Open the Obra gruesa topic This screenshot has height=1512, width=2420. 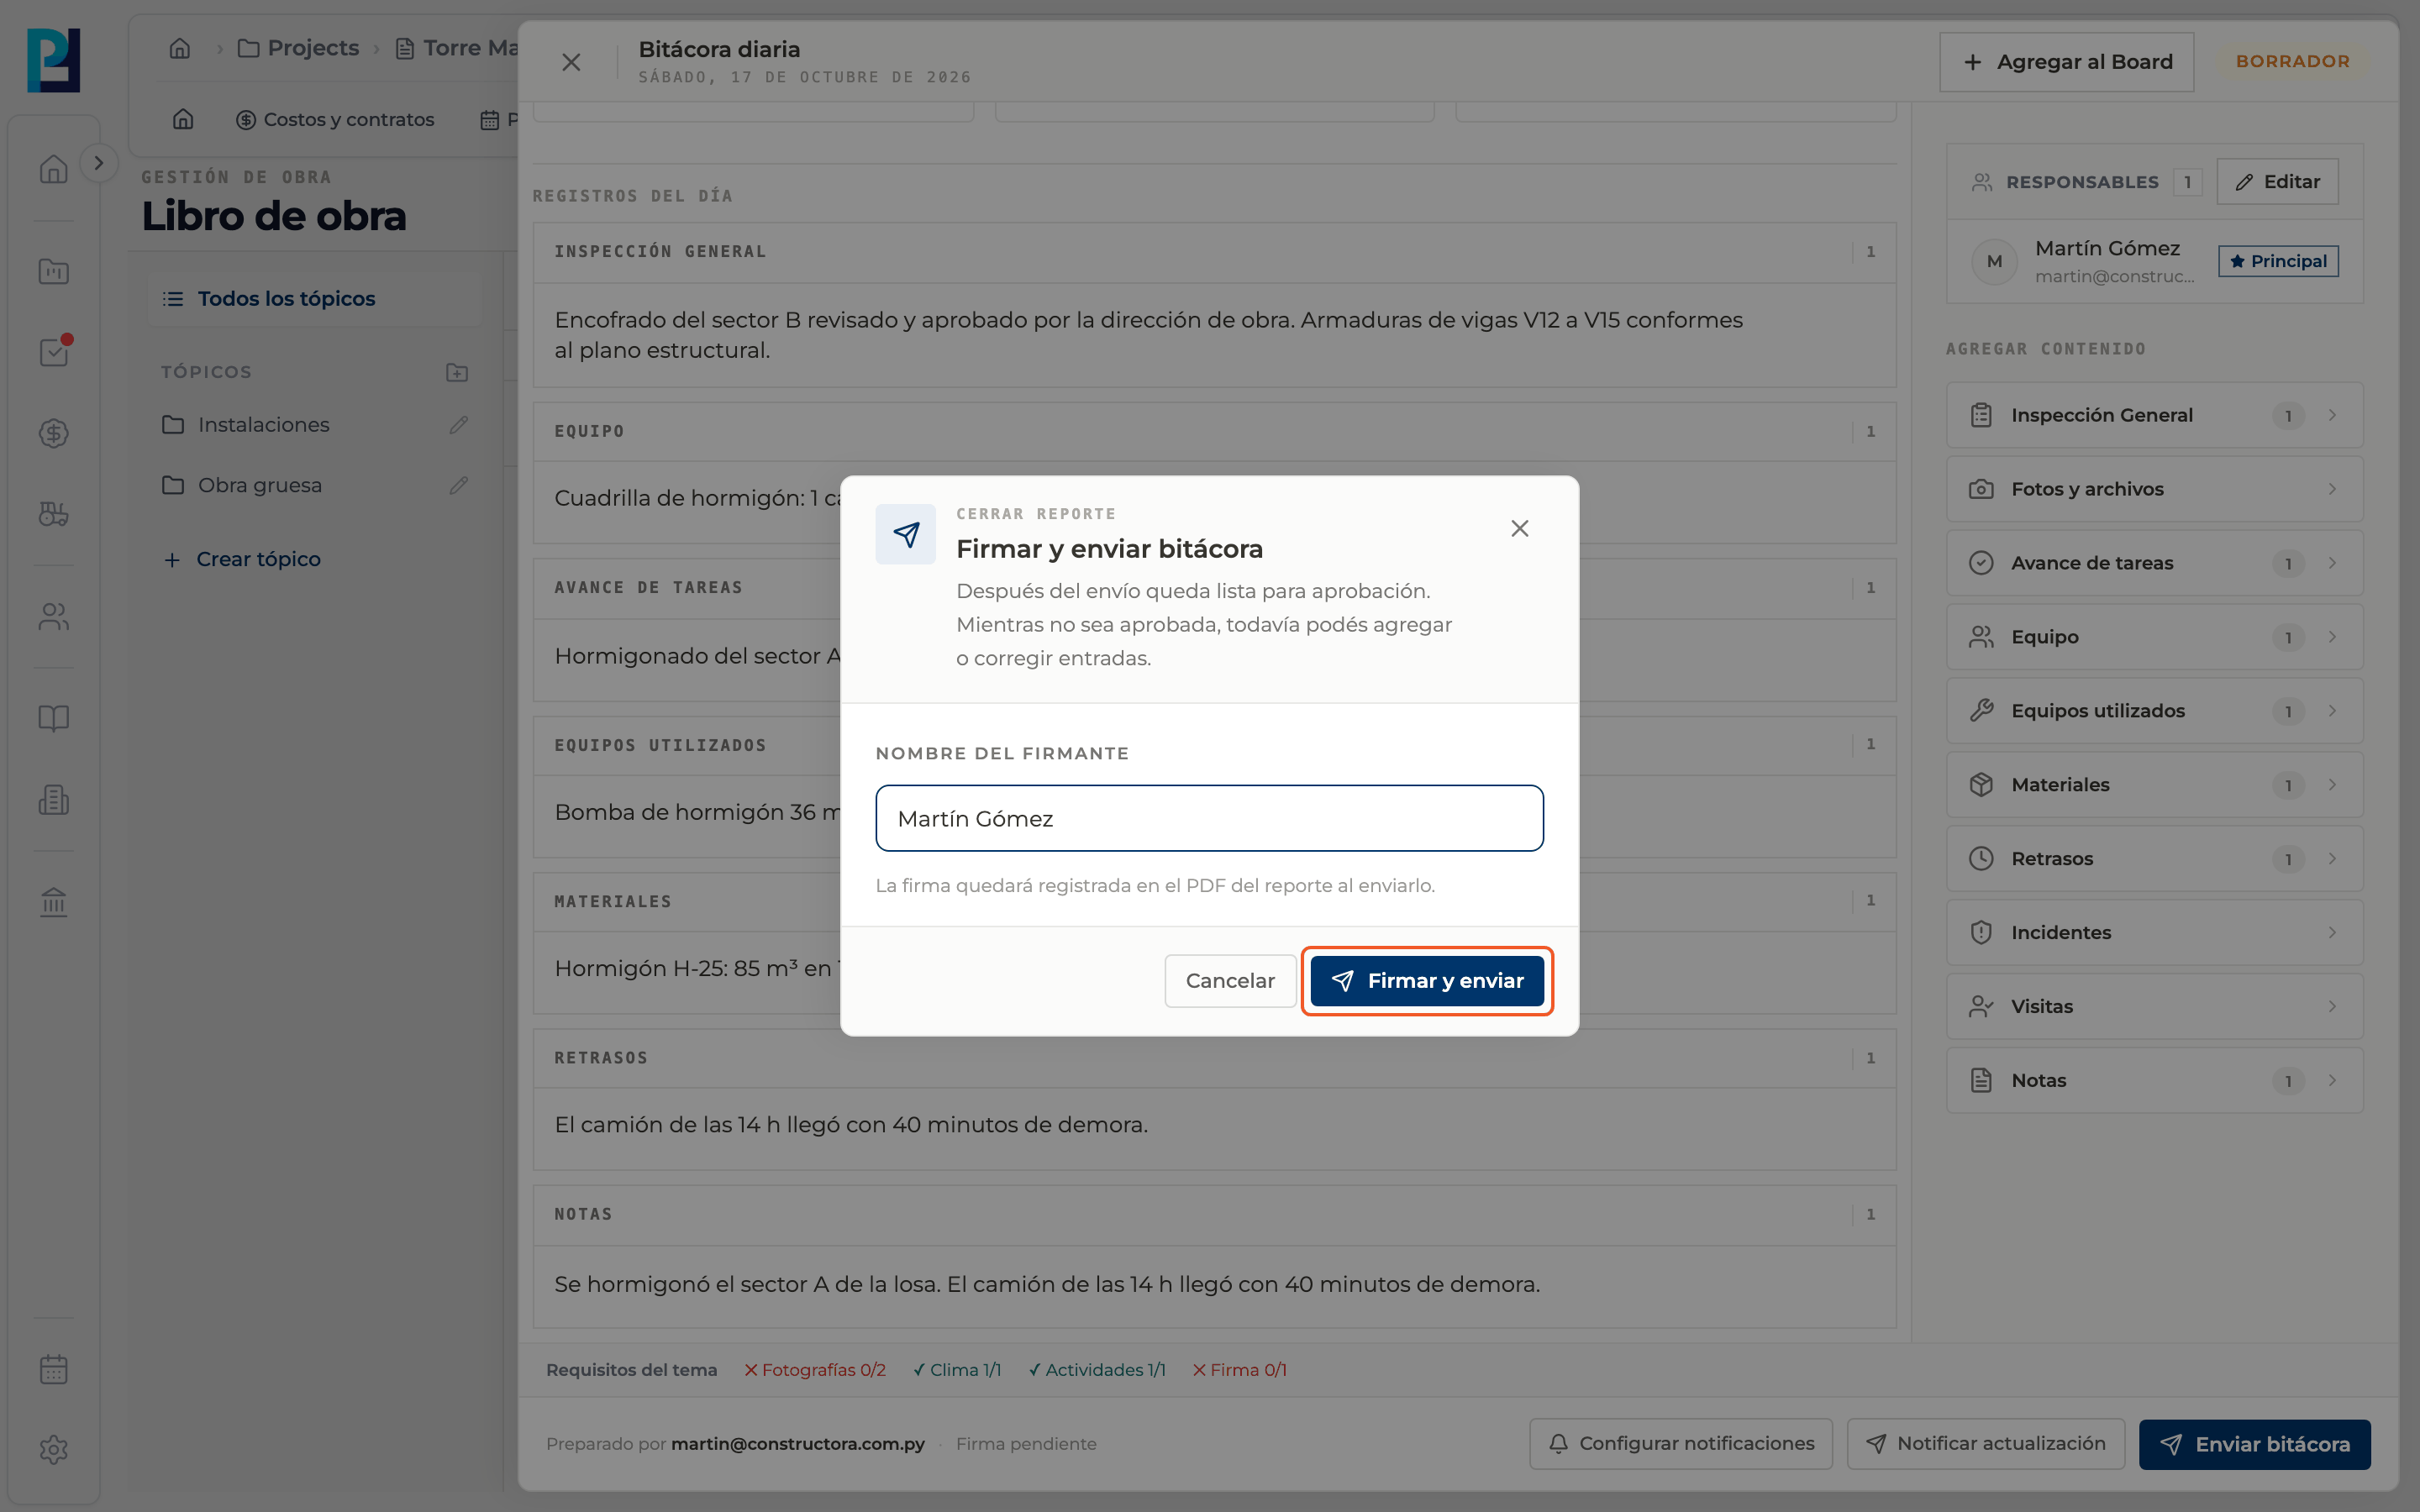[x=260, y=486]
